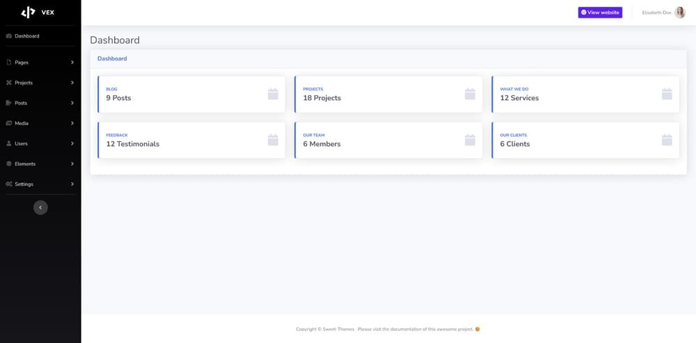Expand the Posts menu chevron
Screen dimensions: 696x343
pos(72,103)
